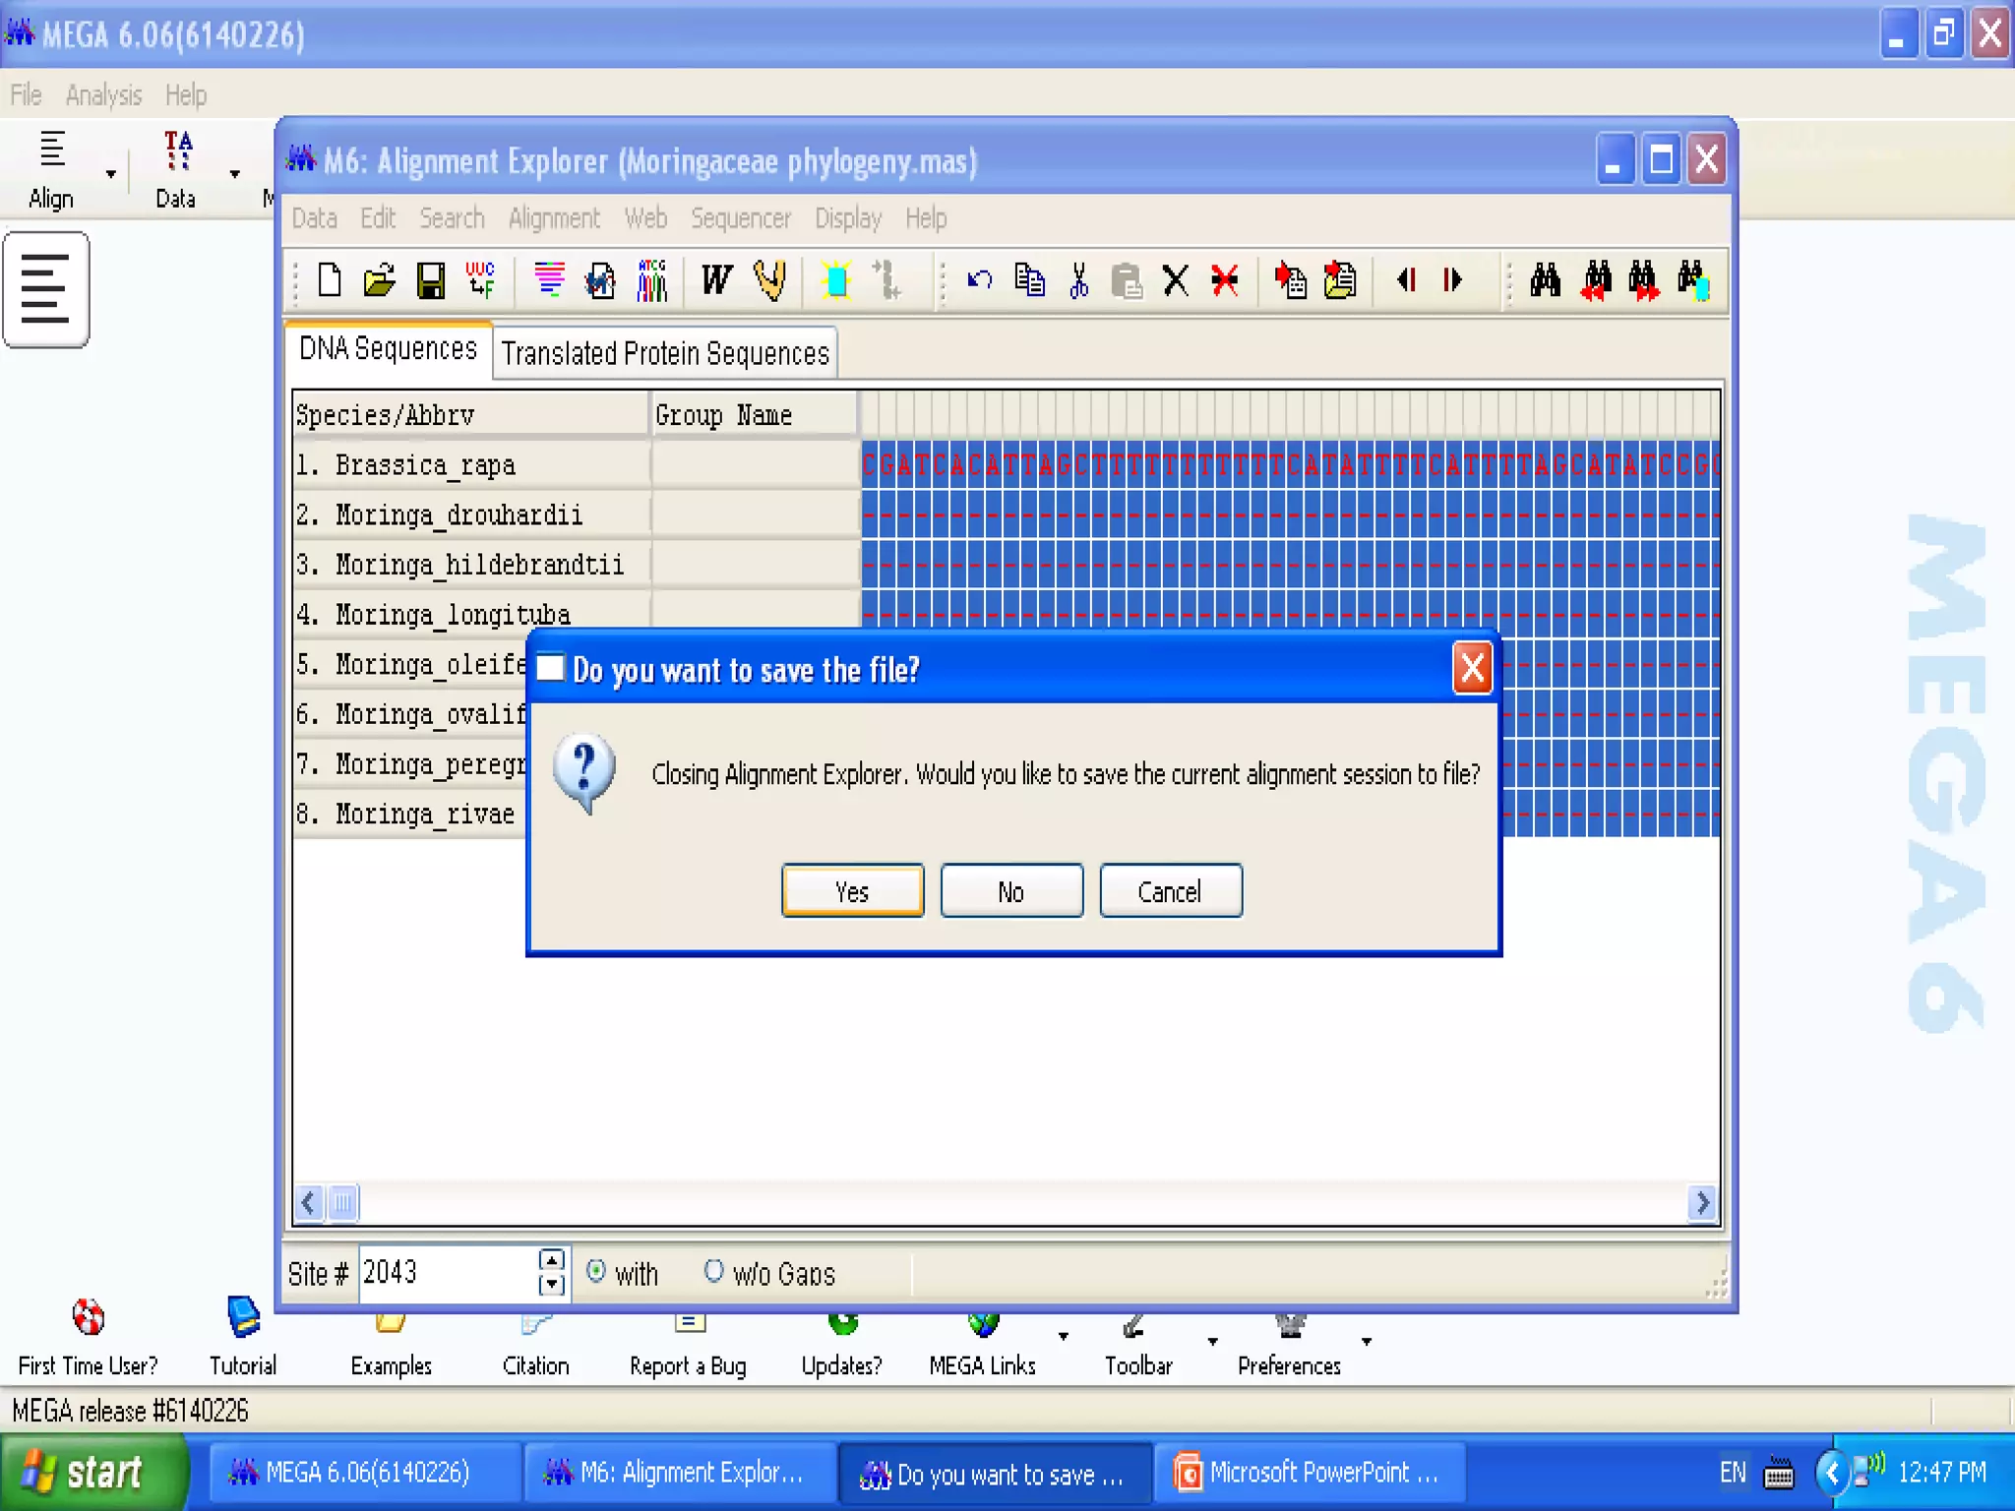Screen dimensions: 2015x1511
Task: Click the Cut scissors toolbar icon
Action: click(1079, 281)
